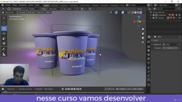Click the viewport zoom magnifier icon
Viewport: 182px width, 102px height.
coord(143,29)
